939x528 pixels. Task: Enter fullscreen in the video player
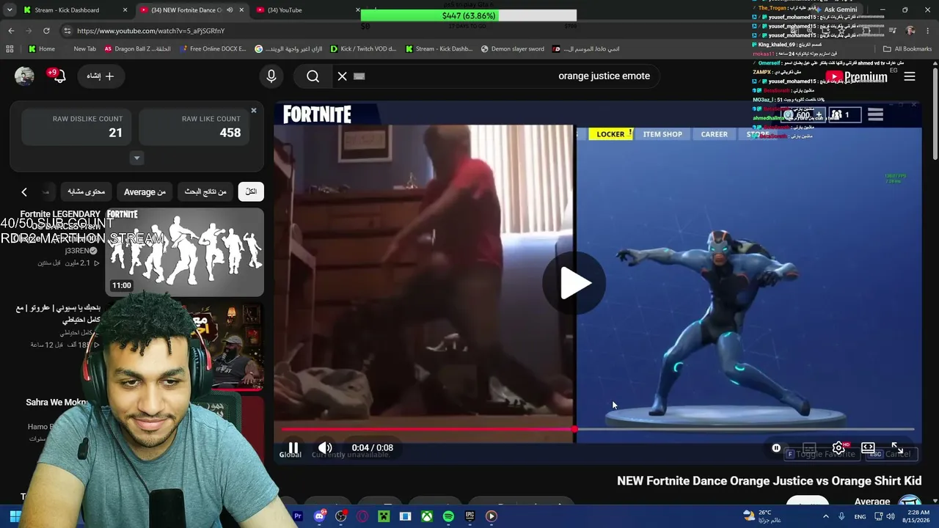(897, 447)
